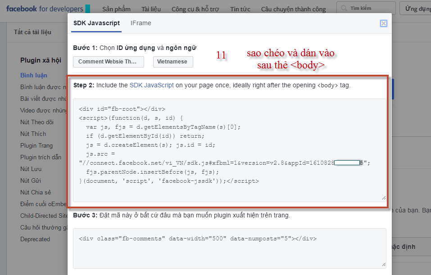Select Bình luận in the sidebar
The image size is (431, 275).
33,75
